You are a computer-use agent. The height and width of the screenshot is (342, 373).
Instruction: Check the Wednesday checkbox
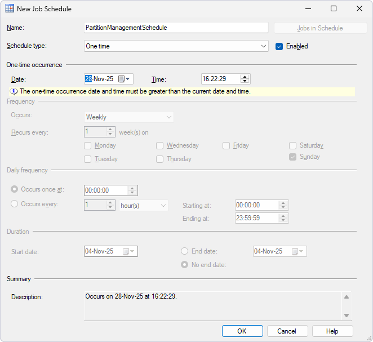(159, 145)
